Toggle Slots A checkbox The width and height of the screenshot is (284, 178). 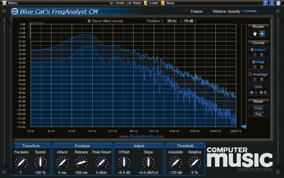coord(252,92)
